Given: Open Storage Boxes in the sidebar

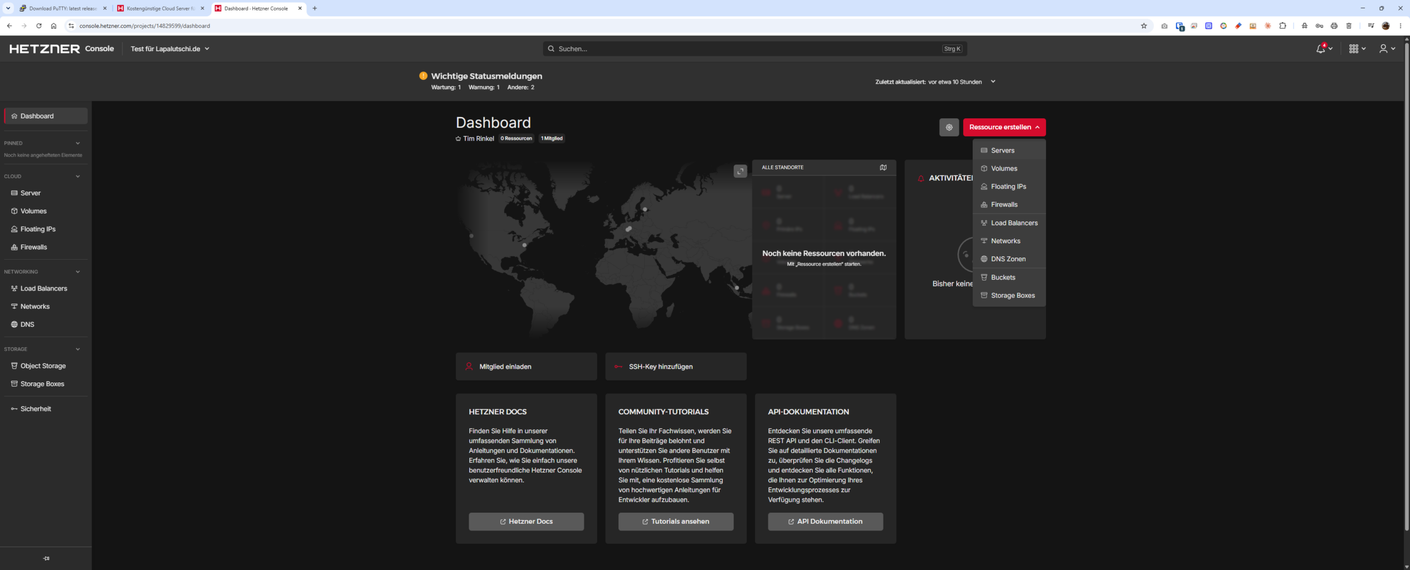Looking at the screenshot, I should tap(46, 384).
